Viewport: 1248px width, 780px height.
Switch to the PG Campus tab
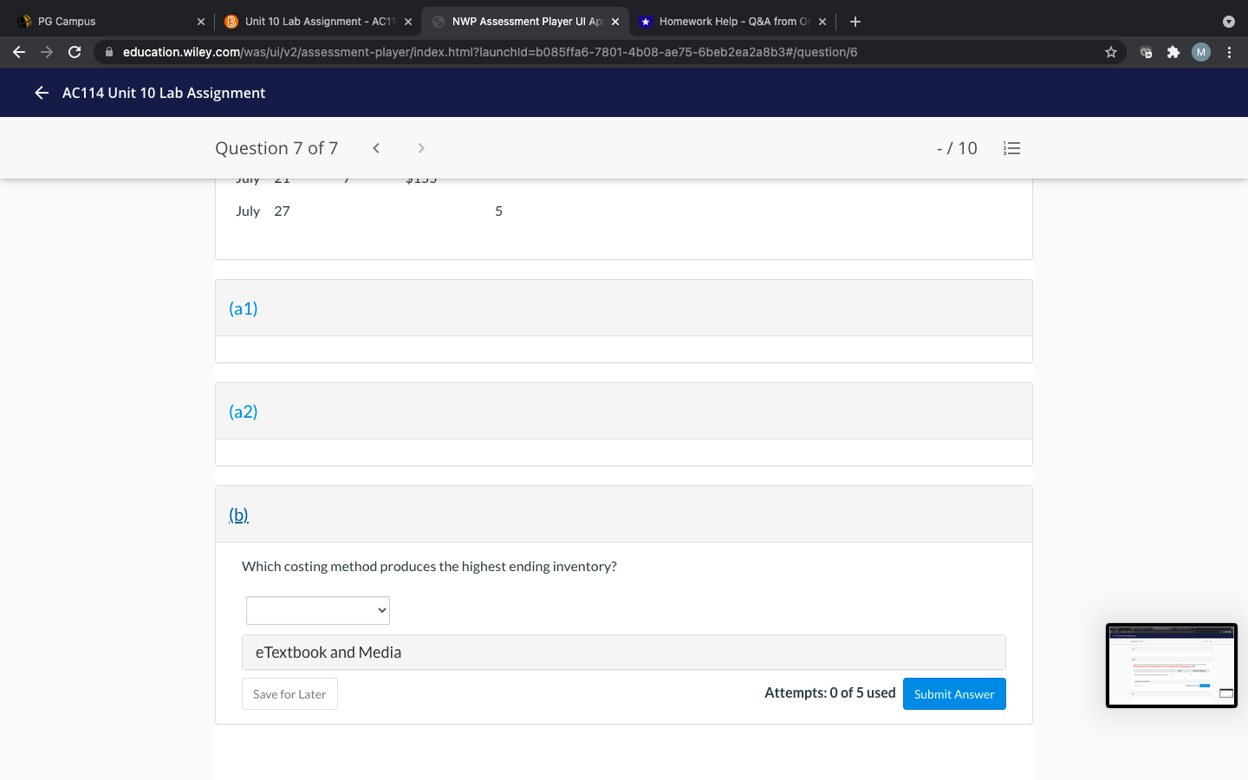[109, 22]
